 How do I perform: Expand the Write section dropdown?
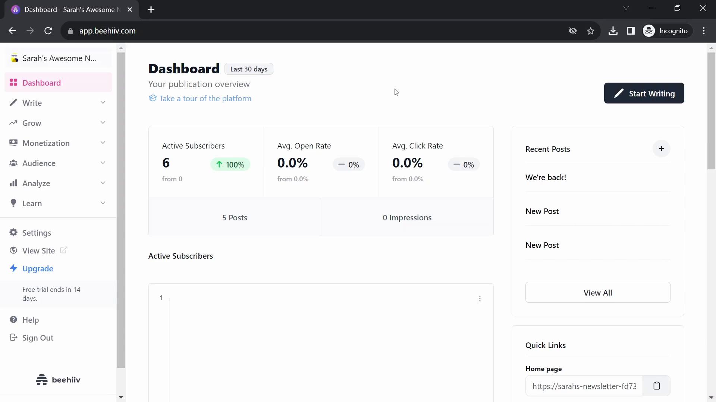pos(103,103)
